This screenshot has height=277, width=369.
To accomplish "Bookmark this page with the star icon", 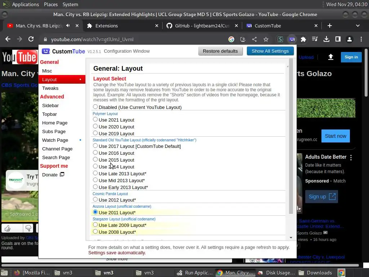I will [x=266, y=39].
